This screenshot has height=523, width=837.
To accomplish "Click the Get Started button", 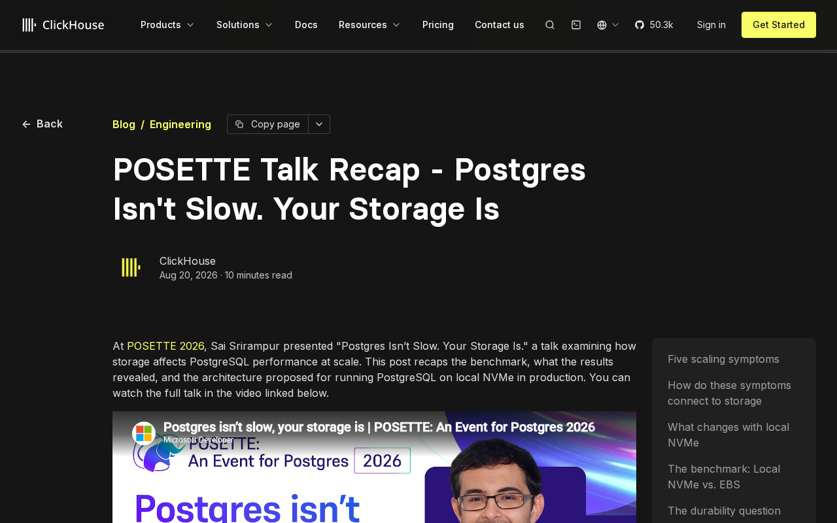I will pos(779,25).
